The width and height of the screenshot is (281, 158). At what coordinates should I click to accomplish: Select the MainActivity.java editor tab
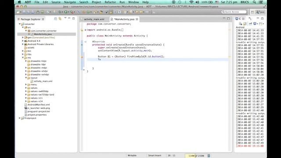(124, 19)
